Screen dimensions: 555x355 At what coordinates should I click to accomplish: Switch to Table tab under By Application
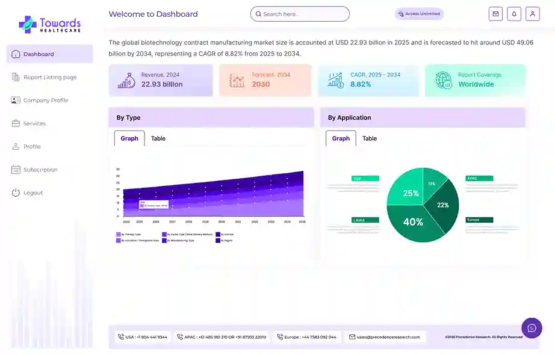click(x=370, y=138)
